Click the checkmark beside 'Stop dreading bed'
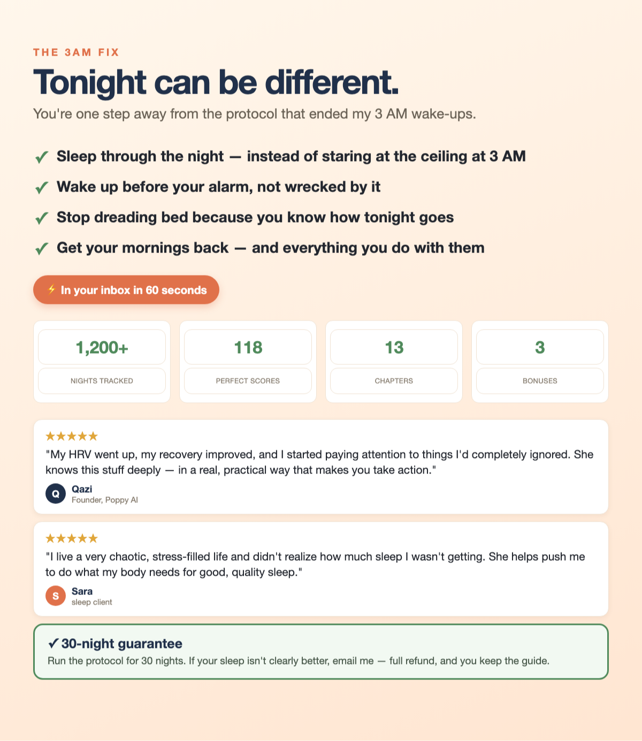The image size is (642, 741). coord(42,218)
